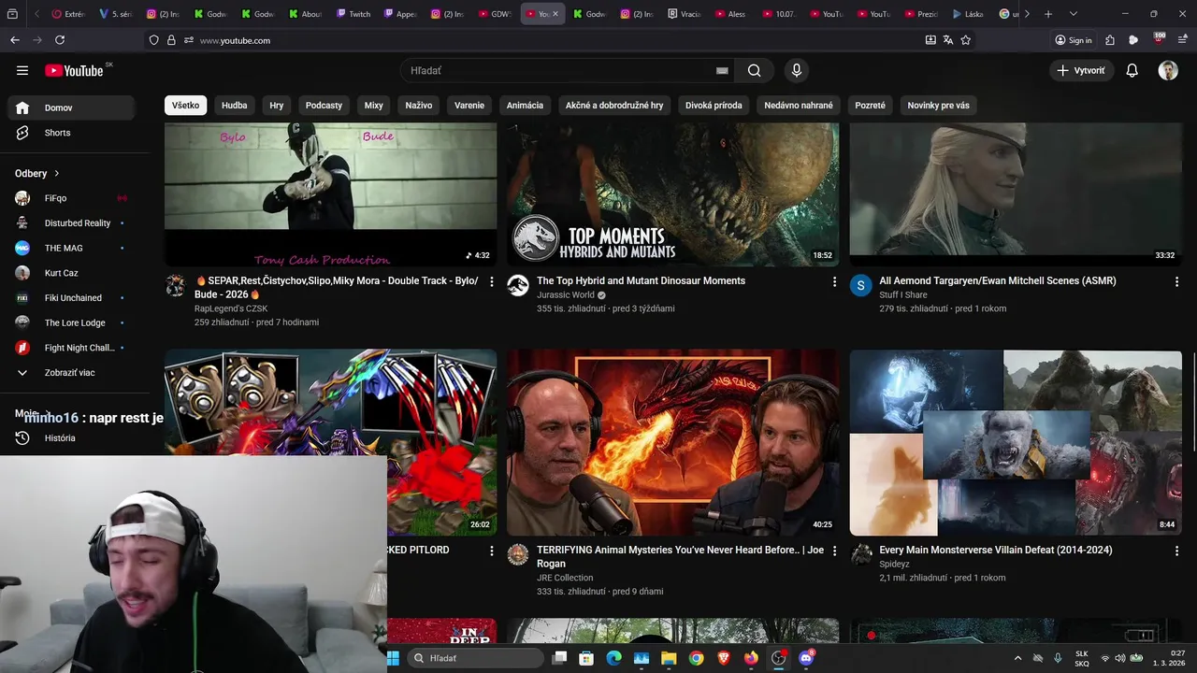Open the Top Hybrid and Mutant Dinosaur thumbnail

(672, 194)
